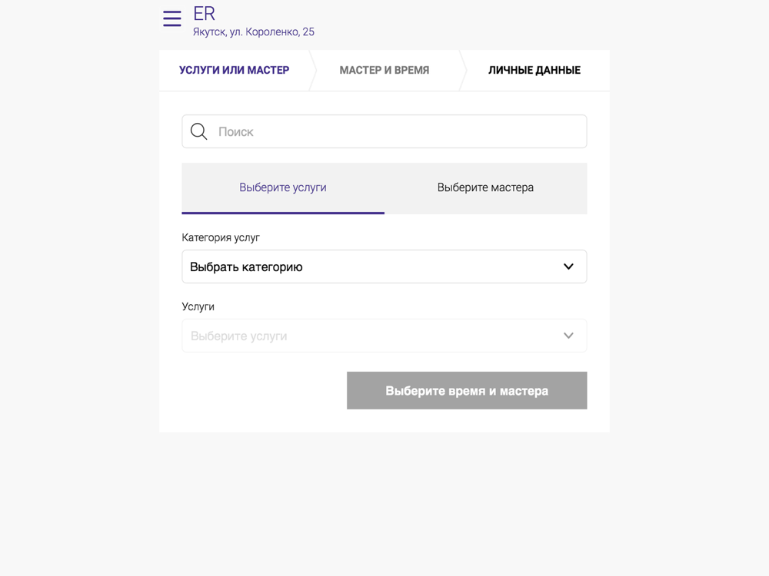Click the address Якутск, ул. Короленко, 25

pyautogui.click(x=254, y=31)
